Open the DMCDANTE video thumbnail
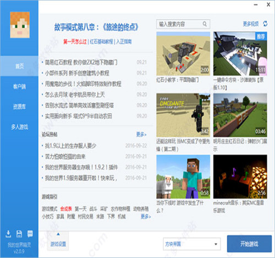 (x=183, y=115)
